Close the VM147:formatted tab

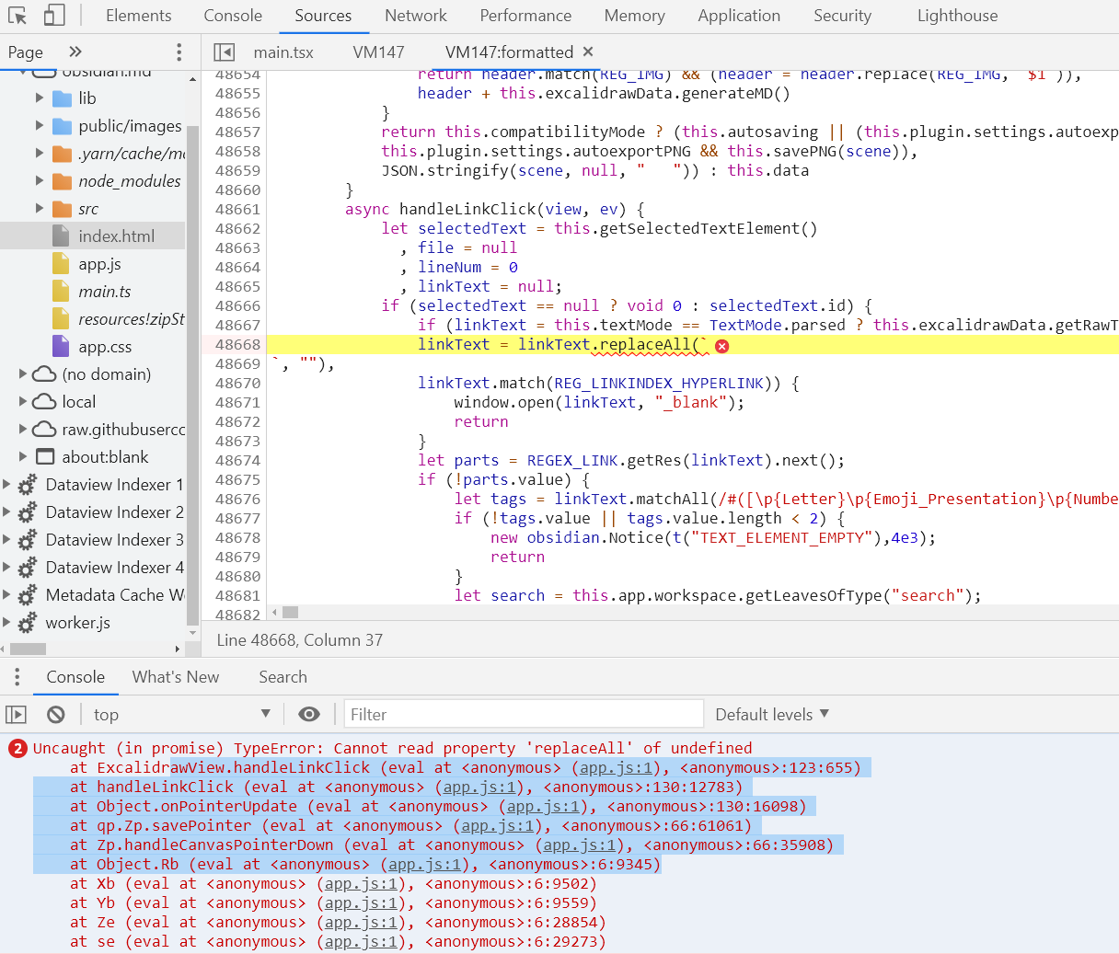(589, 52)
